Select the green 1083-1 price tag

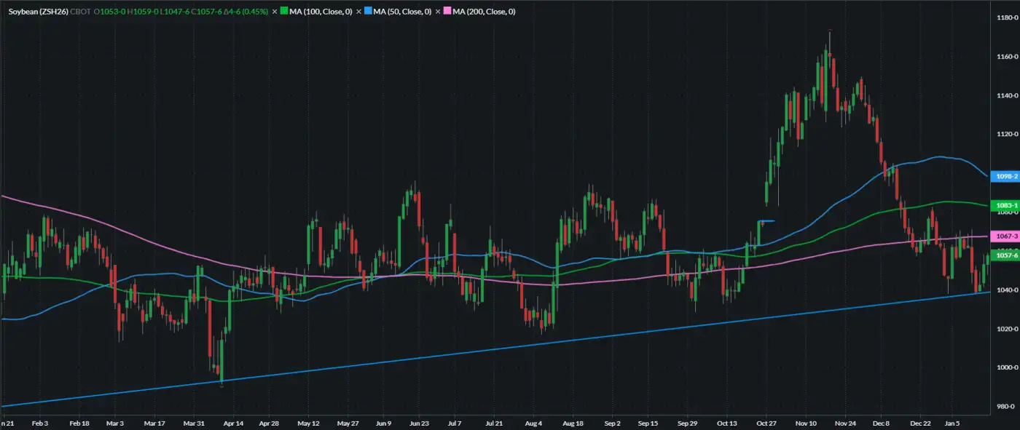pos(1006,206)
